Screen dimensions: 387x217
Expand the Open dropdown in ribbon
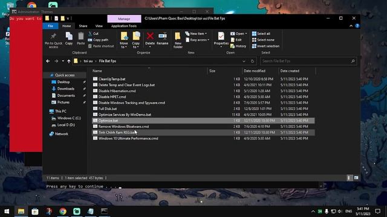coord(239,34)
